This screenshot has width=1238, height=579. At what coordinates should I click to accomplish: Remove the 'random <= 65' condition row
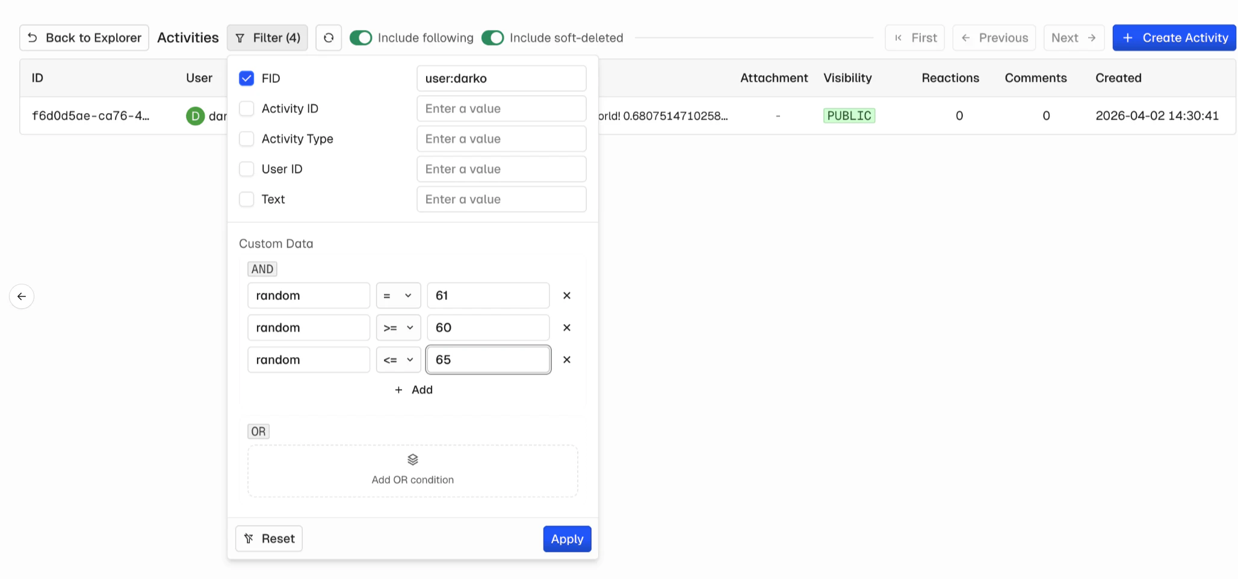point(566,360)
